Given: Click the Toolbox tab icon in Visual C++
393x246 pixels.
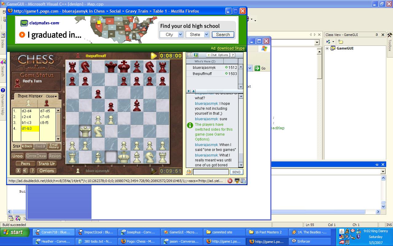Looking at the screenshot, I should (x=390, y=35).
